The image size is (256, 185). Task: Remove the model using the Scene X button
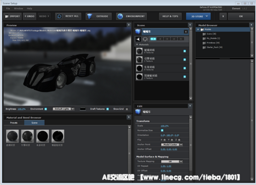186,32
